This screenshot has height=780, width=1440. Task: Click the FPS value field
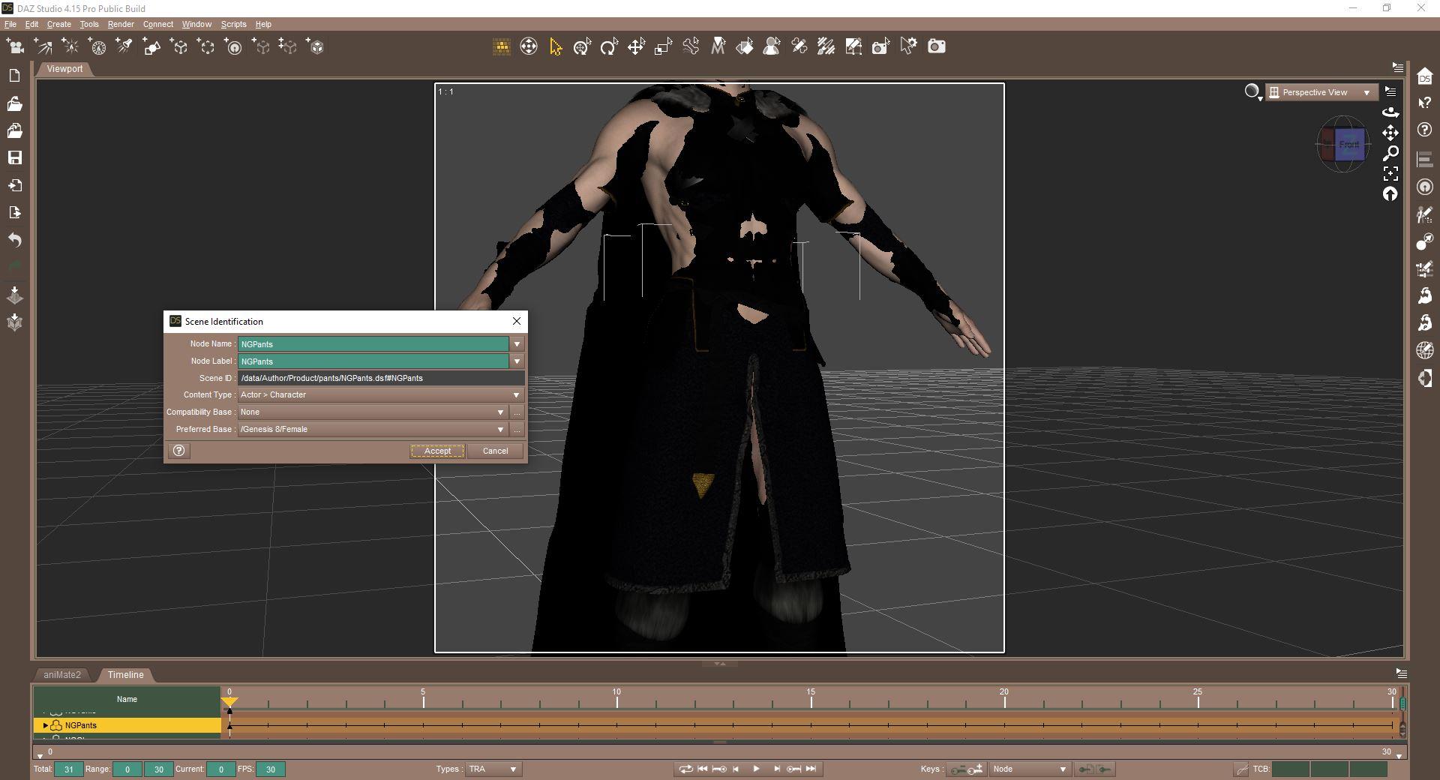pyautogui.click(x=270, y=769)
